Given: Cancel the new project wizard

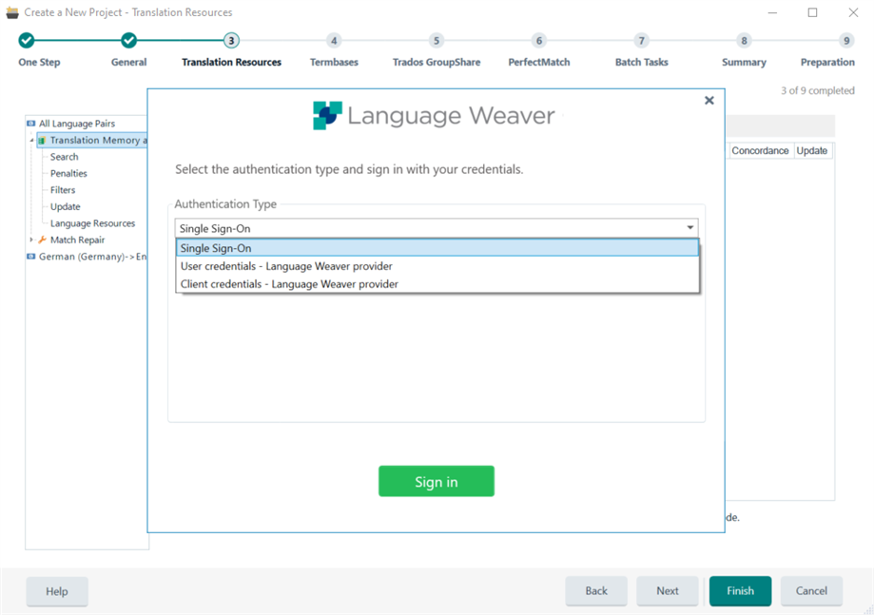Looking at the screenshot, I should (811, 591).
